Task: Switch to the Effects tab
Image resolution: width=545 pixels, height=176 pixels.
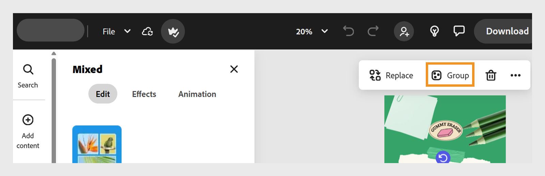Action: click(x=144, y=94)
